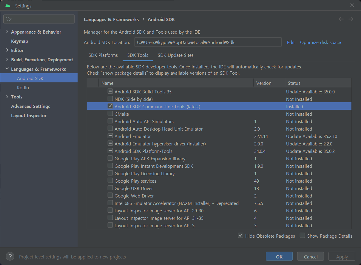Click the Apply button
This screenshot has height=265, width=361.
tap(342, 257)
